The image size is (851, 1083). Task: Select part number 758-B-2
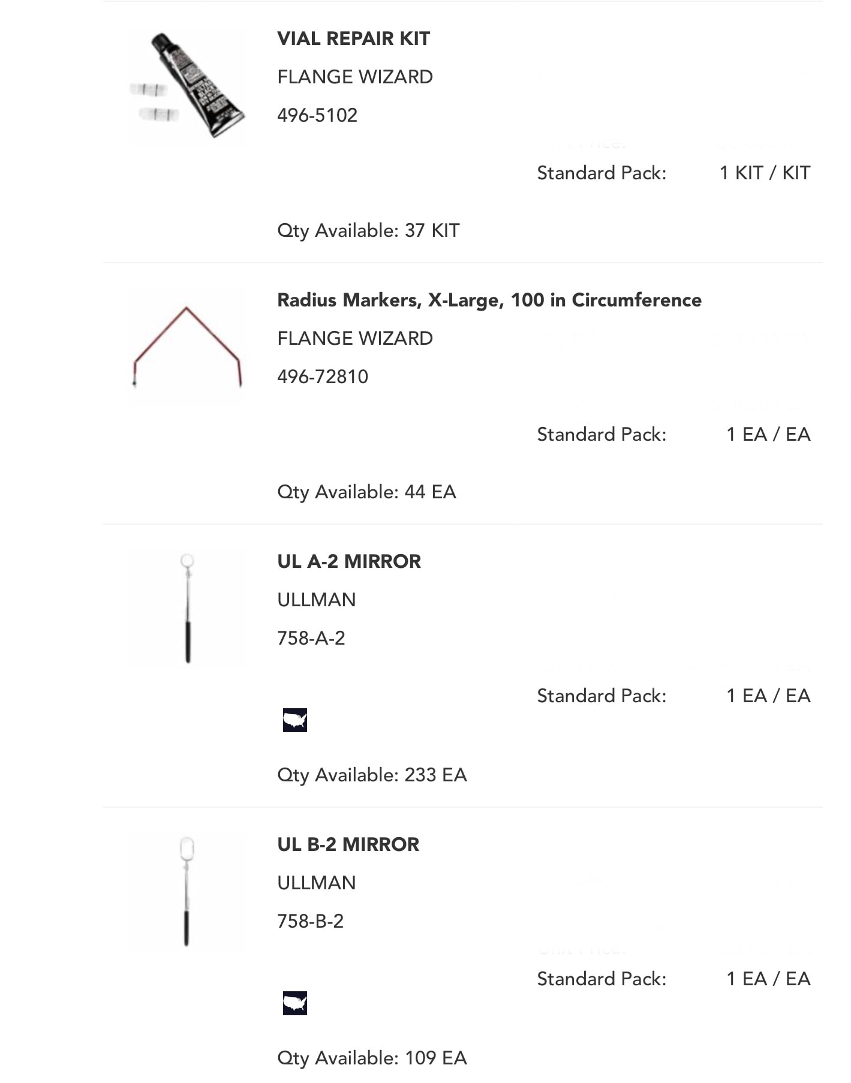311,921
